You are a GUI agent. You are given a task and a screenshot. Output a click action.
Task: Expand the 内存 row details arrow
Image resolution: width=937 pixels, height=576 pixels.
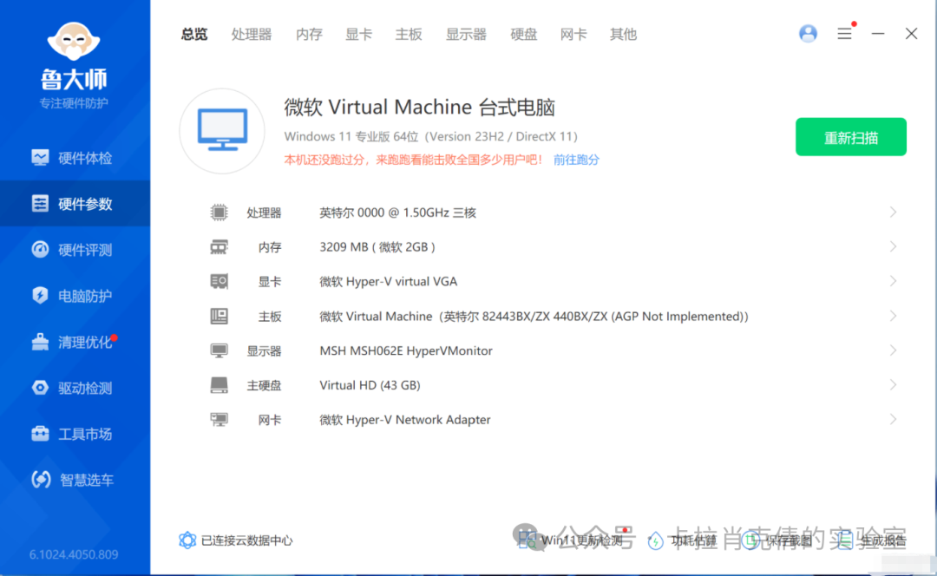[893, 247]
